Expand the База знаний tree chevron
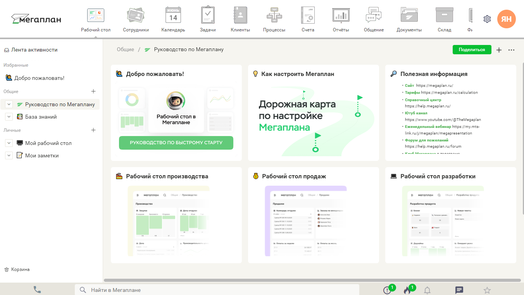 pos(9,117)
